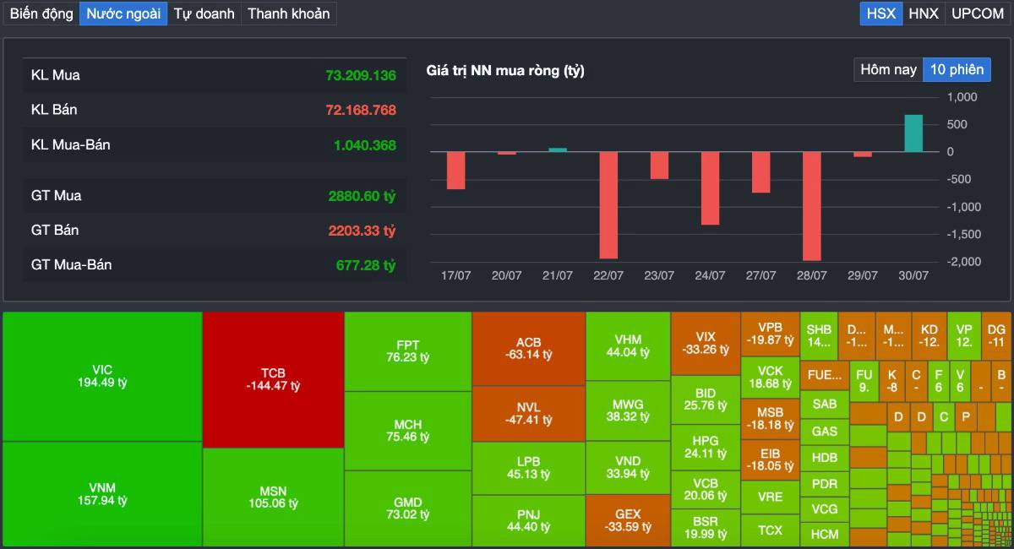Click the red 22/07 chart bar
Screen dimensions: 1014x549
(608, 205)
